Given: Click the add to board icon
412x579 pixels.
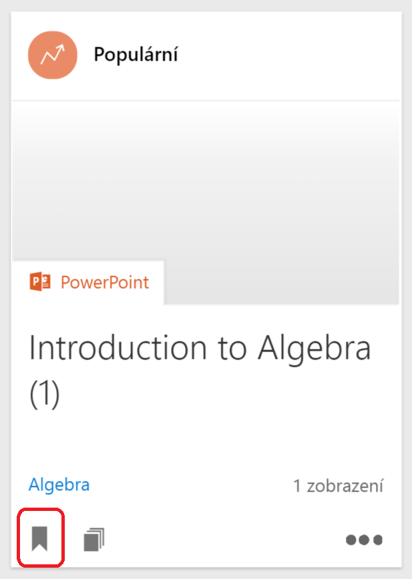Looking at the screenshot, I should (94, 539).
